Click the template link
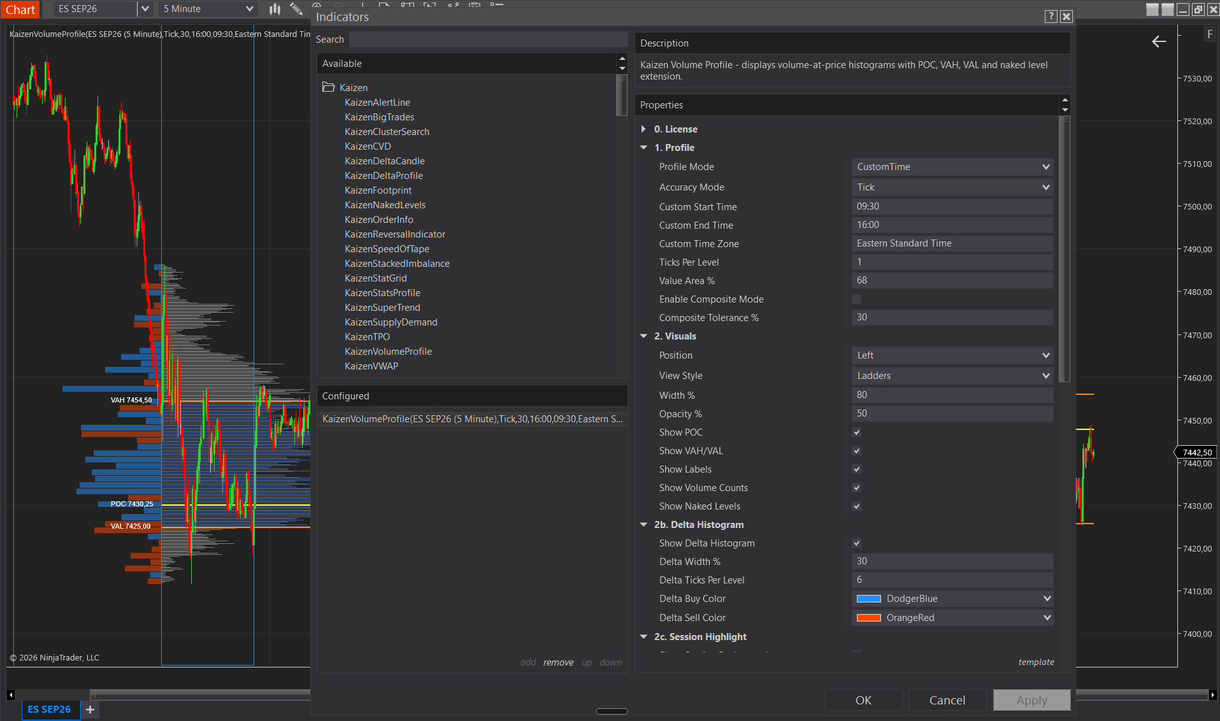This screenshot has height=721, width=1220. [1036, 662]
